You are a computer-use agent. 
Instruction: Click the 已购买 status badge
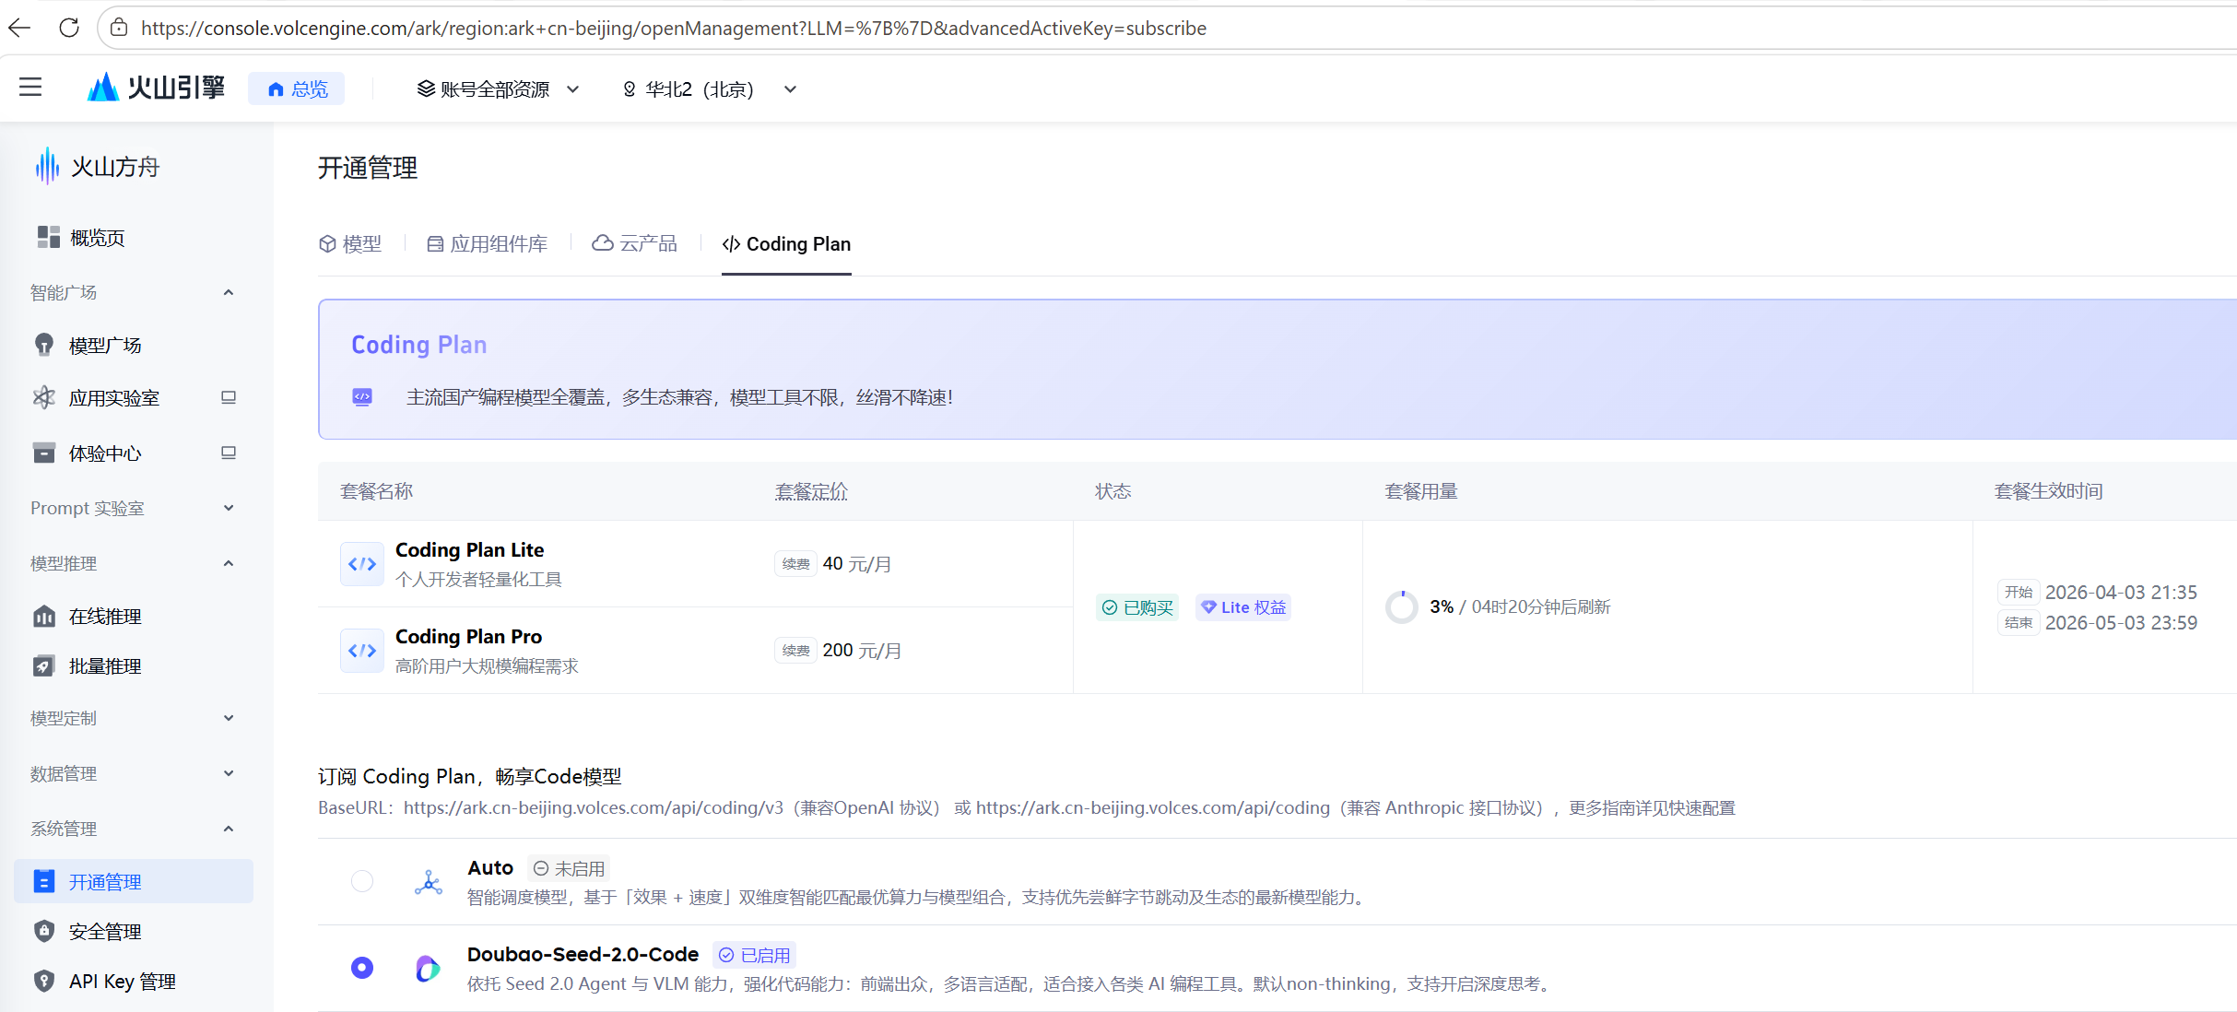(1137, 607)
